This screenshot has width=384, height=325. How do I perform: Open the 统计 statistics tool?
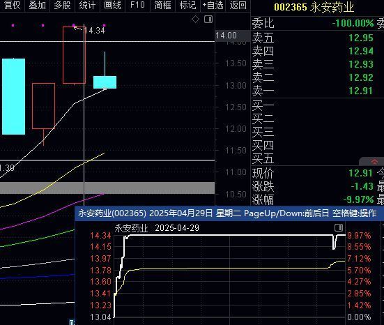point(87,5)
